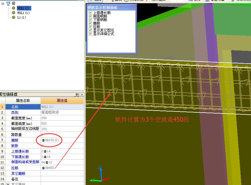This screenshot has height=185, width=251.
Task: Click the tie bar value Φ8@450
Action: click(x=62, y=168)
